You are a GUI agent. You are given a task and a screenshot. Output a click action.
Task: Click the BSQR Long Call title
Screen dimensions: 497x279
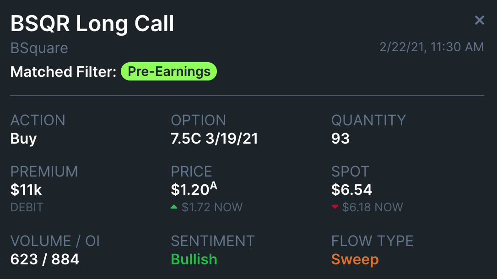[x=92, y=24]
